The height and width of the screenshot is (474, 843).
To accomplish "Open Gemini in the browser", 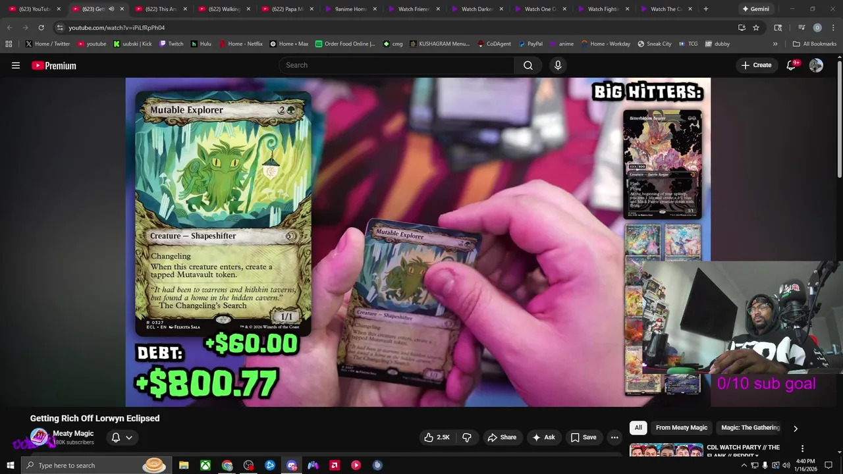I will tap(755, 9).
